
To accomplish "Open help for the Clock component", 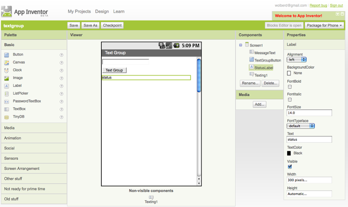I will coord(61,71).
